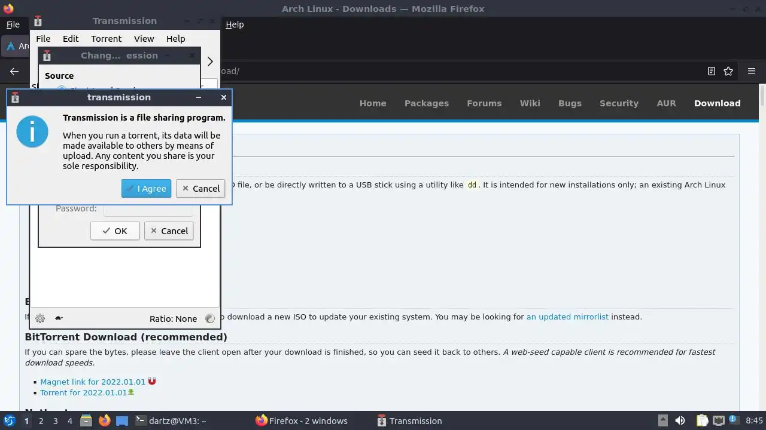Select the Arch Linux browser tab

pyautogui.click(x=16, y=46)
